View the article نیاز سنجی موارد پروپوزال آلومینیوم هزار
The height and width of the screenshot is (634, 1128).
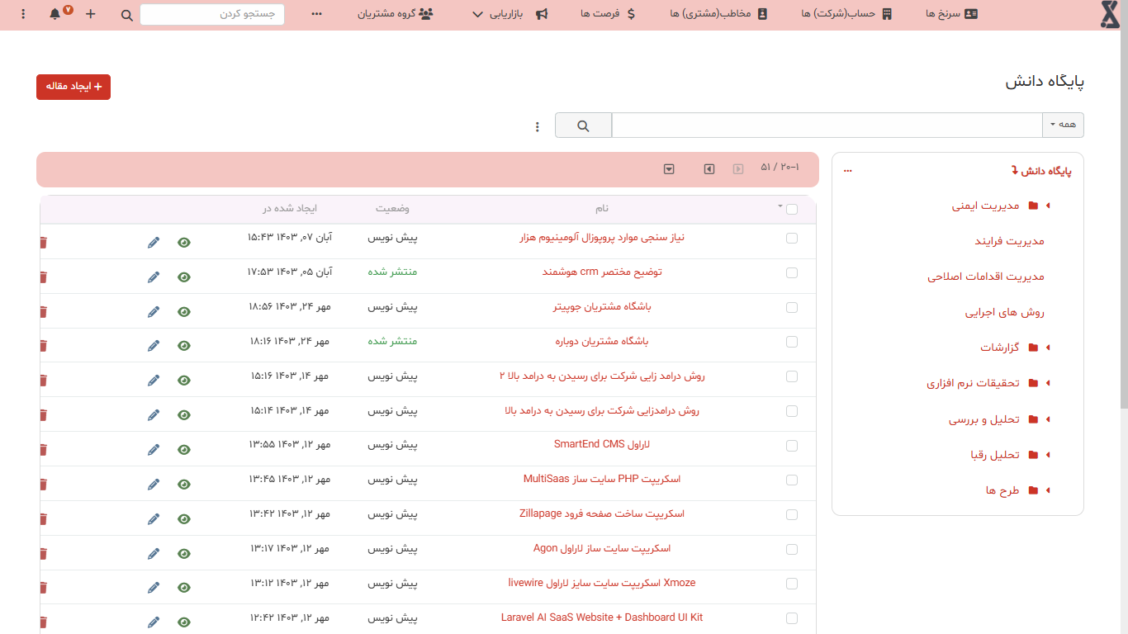pyautogui.click(x=184, y=242)
